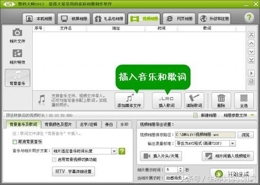
Task: Click the app logo in title bar
Action: click(x=9, y=4)
